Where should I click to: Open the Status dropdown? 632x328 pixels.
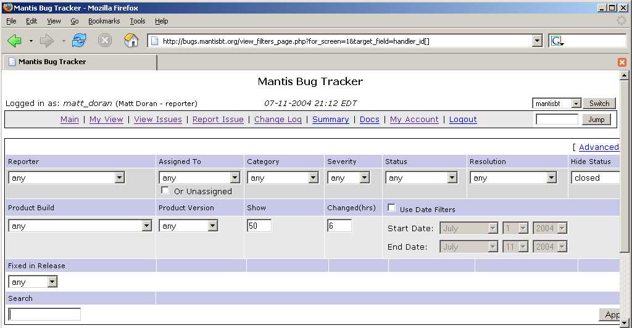(x=421, y=178)
